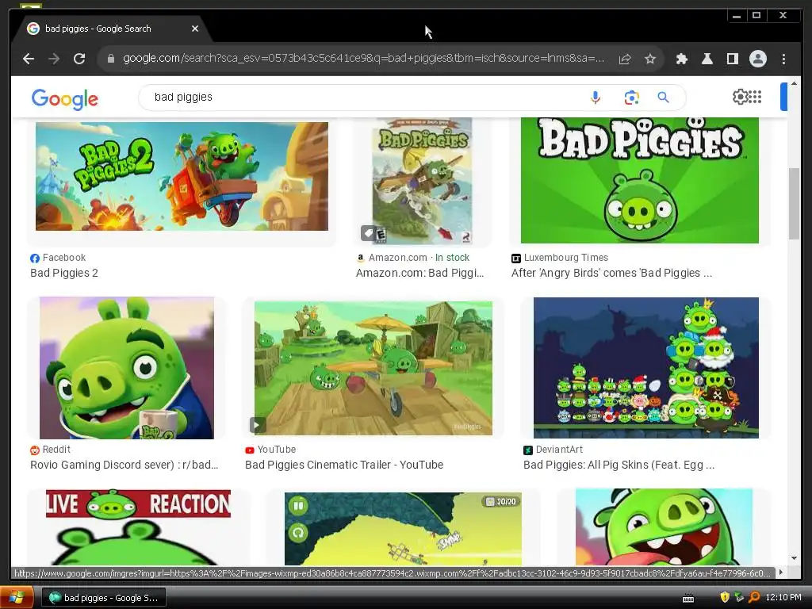
Task: Click 'Bad Piggies: All Pig Skins' title
Action: (619, 465)
